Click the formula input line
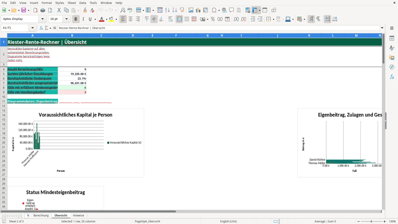The width and height of the screenshot is (398, 224). [x=218, y=28]
